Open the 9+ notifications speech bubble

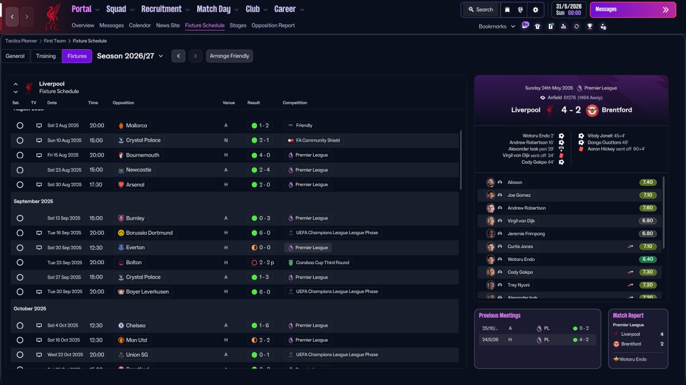click(525, 26)
